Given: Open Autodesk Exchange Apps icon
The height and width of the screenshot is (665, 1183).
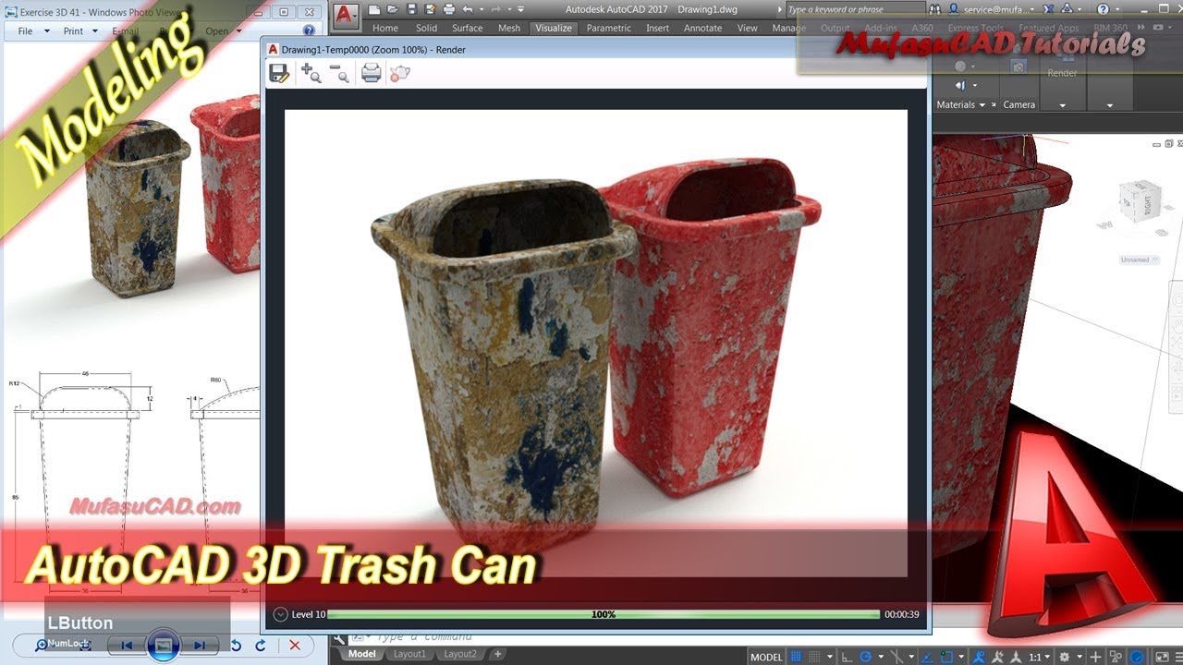Looking at the screenshot, I should [1048, 9].
